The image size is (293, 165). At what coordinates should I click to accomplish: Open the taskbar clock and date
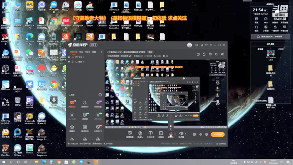pos(273,162)
